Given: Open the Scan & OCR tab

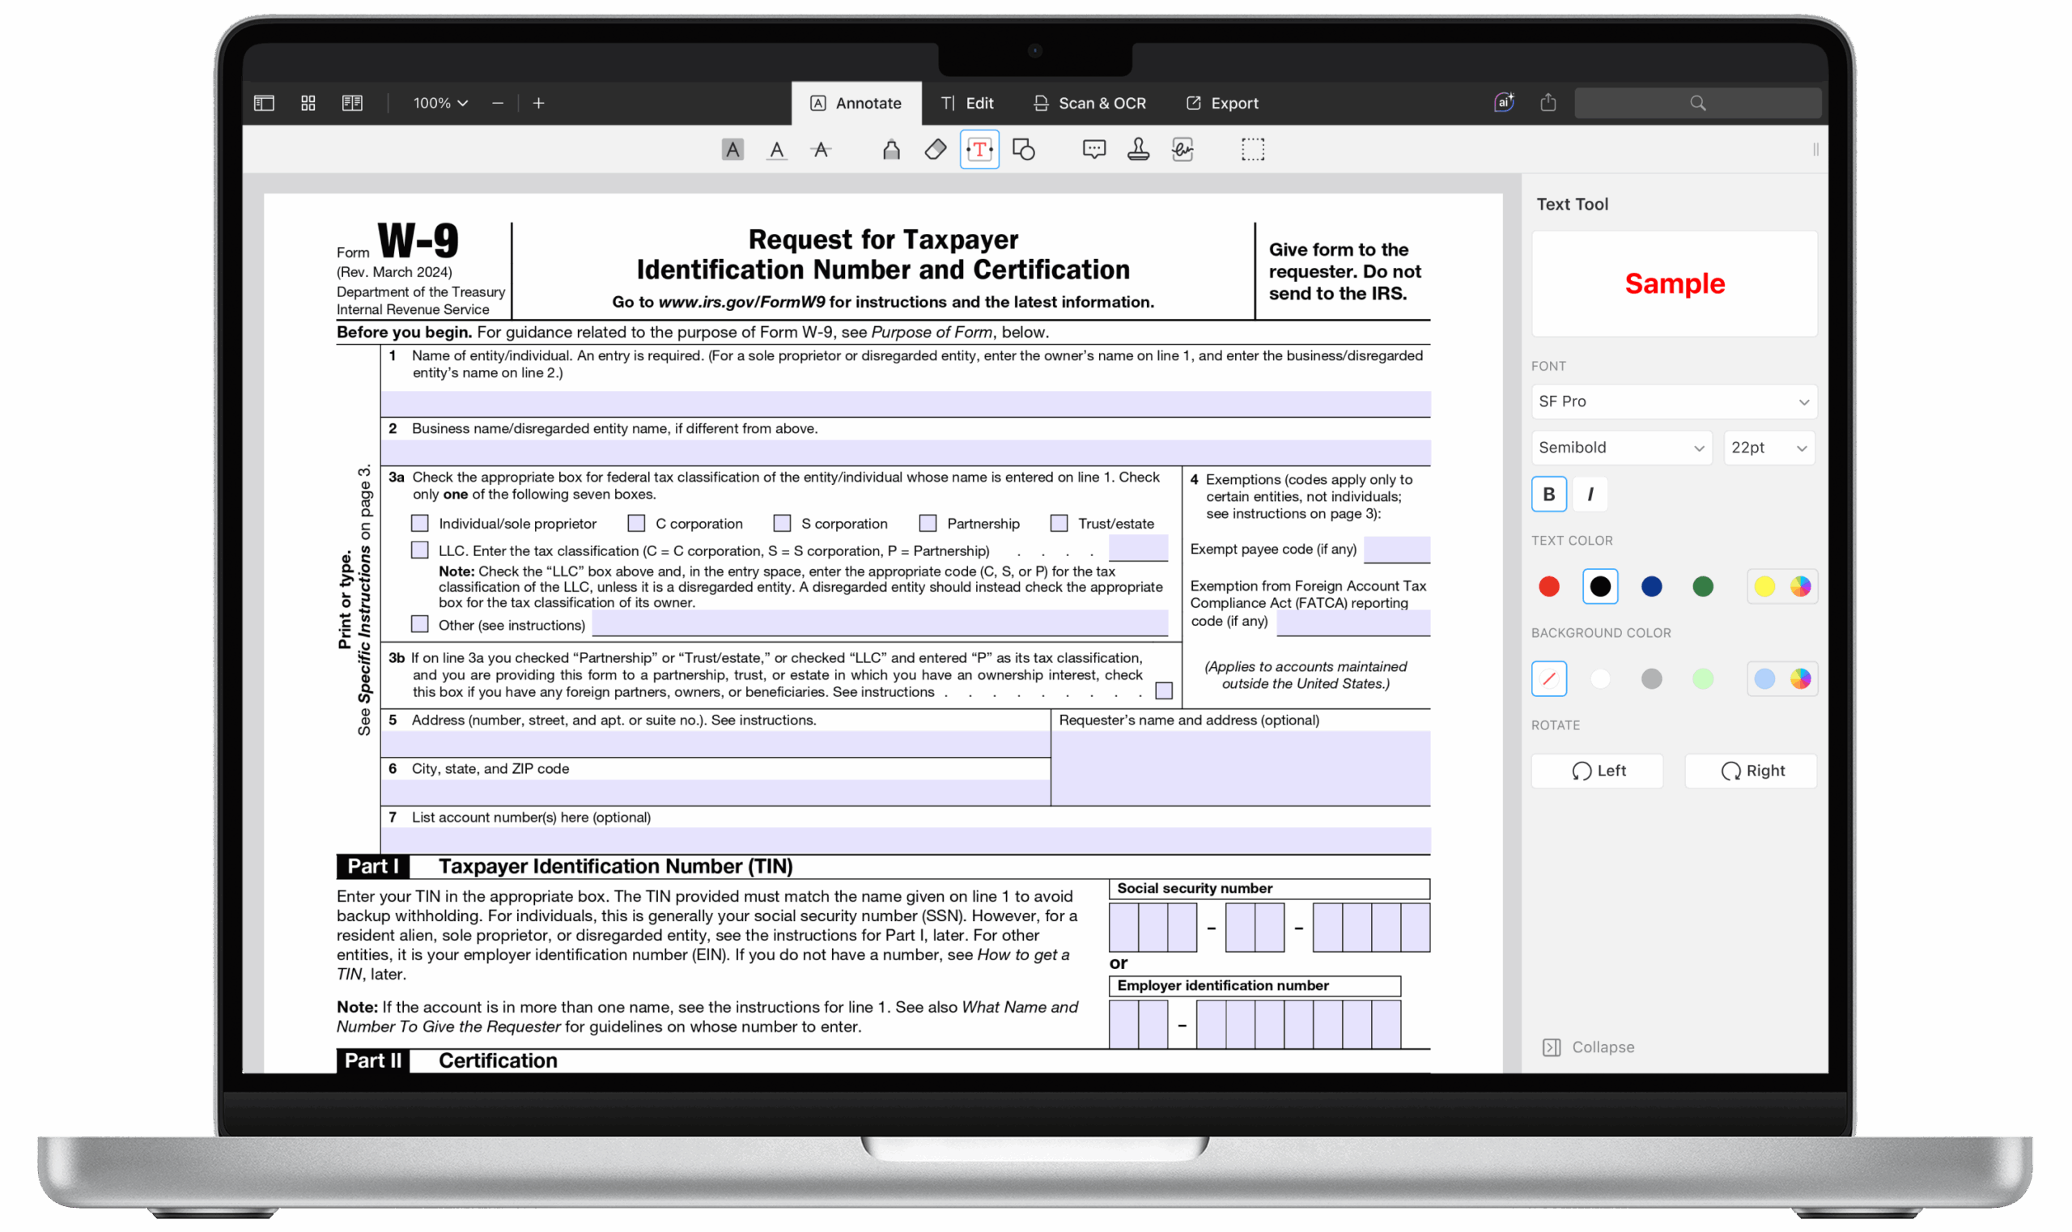Looking at the screenshot, I should coord(1089,102).
